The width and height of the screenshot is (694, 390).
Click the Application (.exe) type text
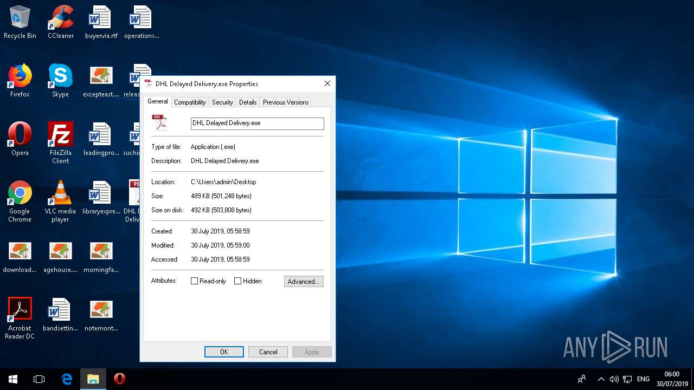tap(213, 147)
